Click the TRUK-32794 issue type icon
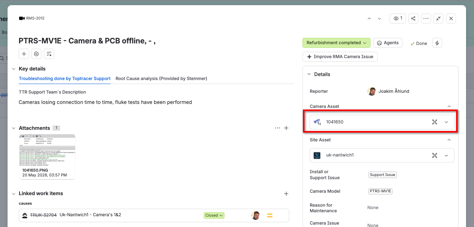Viewport: 474px width, 227px height. [25, 215]
